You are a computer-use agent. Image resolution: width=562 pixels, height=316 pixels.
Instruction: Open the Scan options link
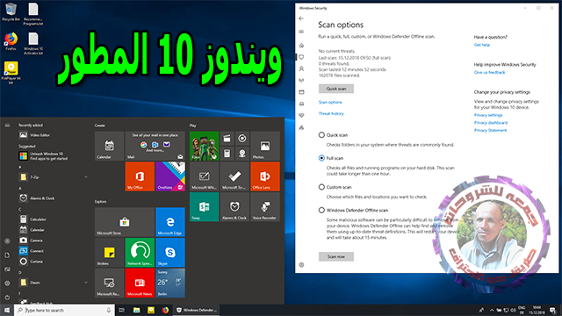330,102
